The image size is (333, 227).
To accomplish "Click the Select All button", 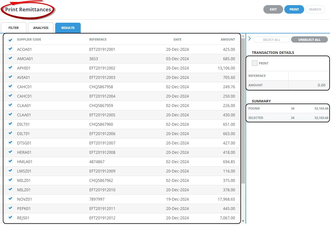I will [x=271, y=40].
